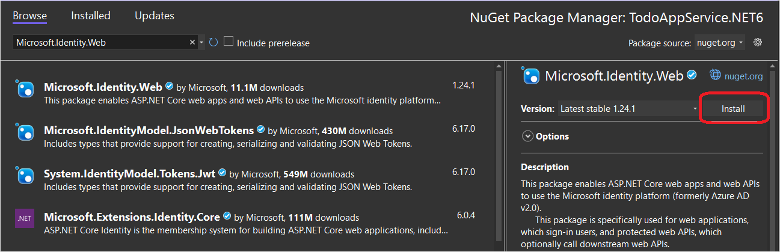Enable the Include prerelease checkbox
The image size is (780, 252).
click(229, 41)
